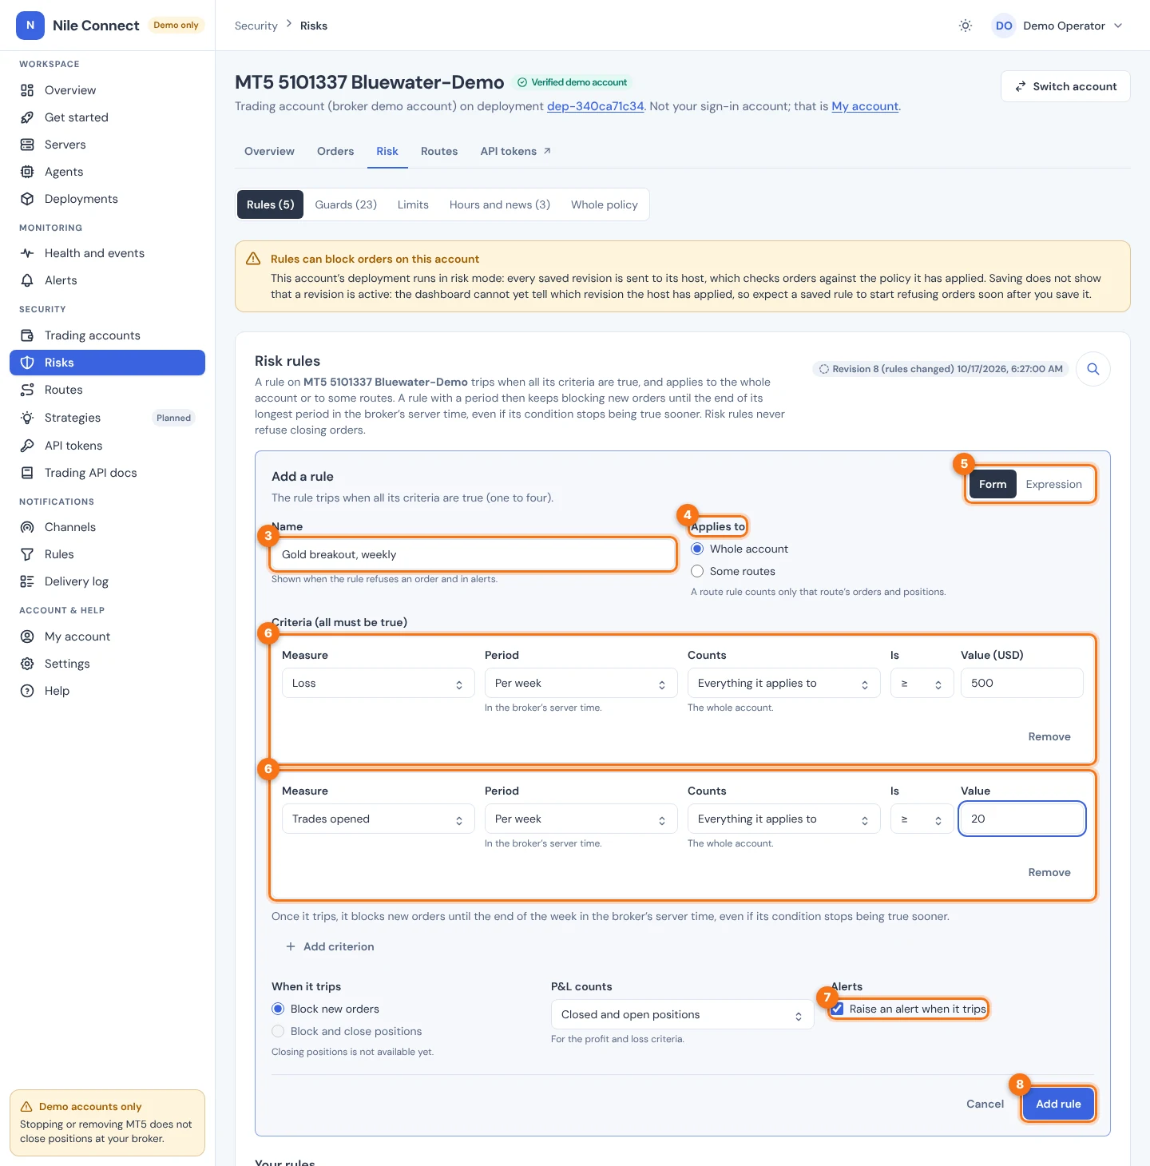Click the Switch account button
This screenshot has width=1150, height=1166.
point(1065,86)
